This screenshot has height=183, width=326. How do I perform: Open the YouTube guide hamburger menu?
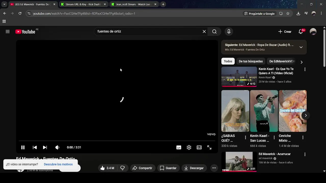(8, 32)
